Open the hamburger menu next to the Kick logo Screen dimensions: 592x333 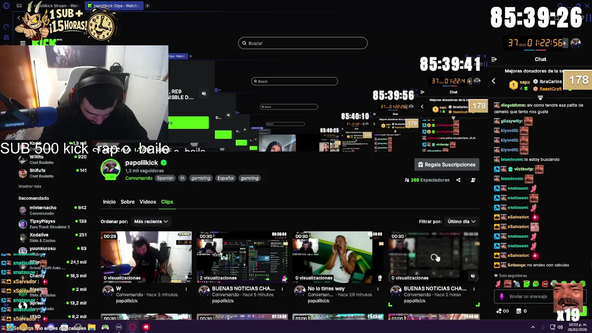pyautogui.click(x=23, y=43)
